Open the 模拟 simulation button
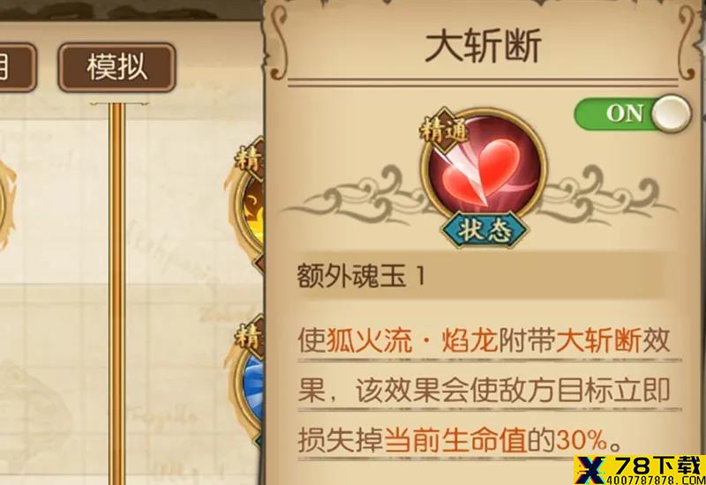This screenshot has width=706, height=485. coord(117,68)
